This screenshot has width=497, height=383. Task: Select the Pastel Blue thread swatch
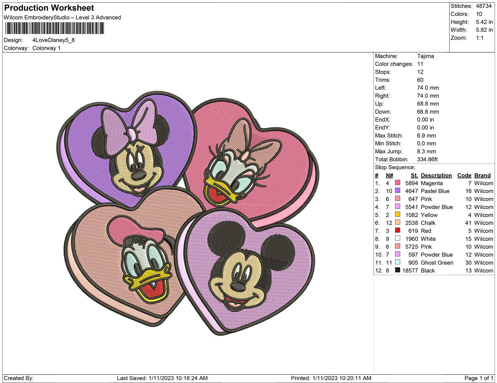click(x=397, y=191)
